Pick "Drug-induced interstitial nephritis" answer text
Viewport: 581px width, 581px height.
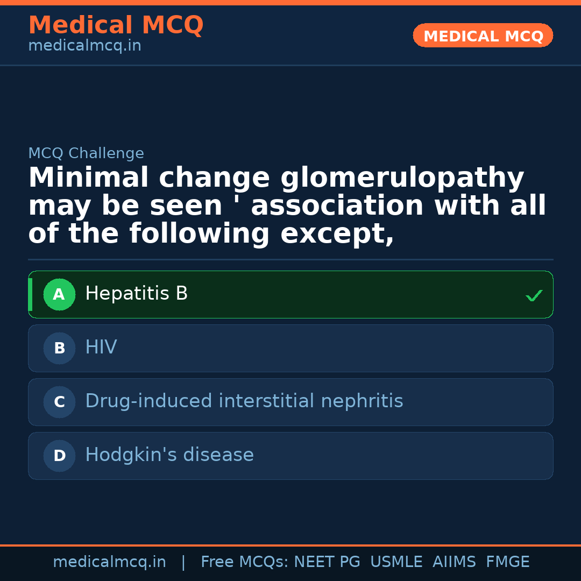244,401
